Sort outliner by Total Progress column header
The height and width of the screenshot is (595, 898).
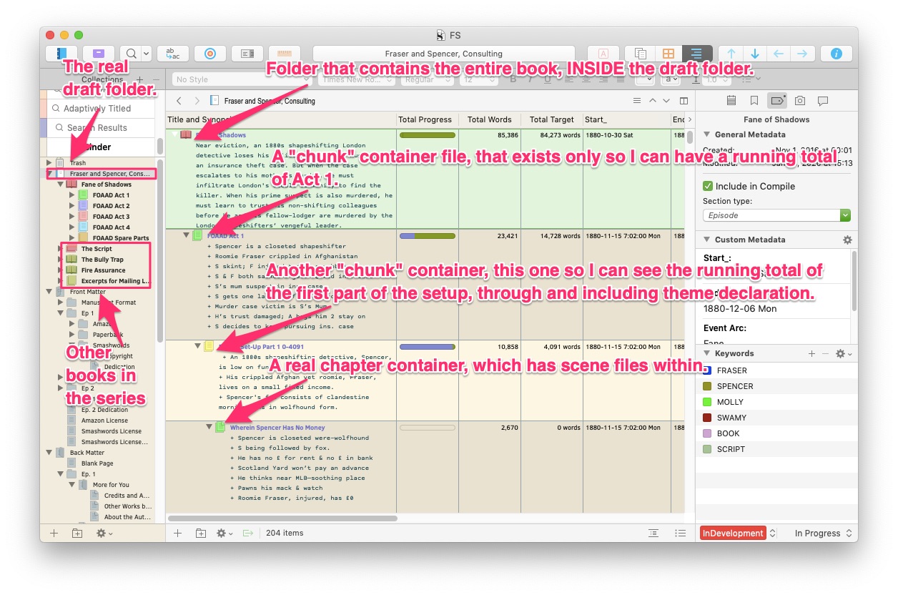425,119
